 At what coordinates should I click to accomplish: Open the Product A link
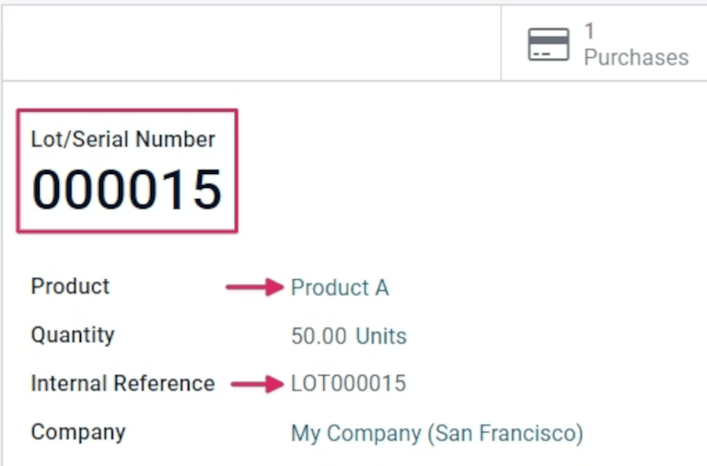coord(340,287)
